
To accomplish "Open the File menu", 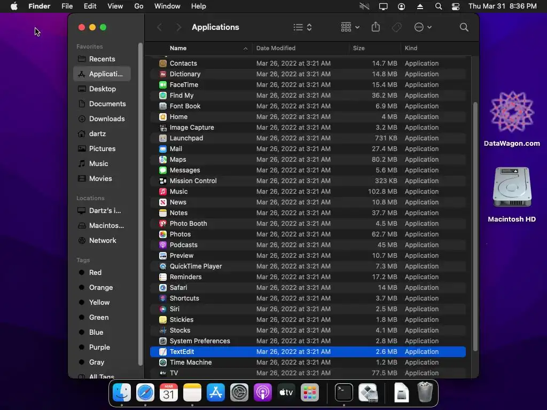I will (67, 6).
